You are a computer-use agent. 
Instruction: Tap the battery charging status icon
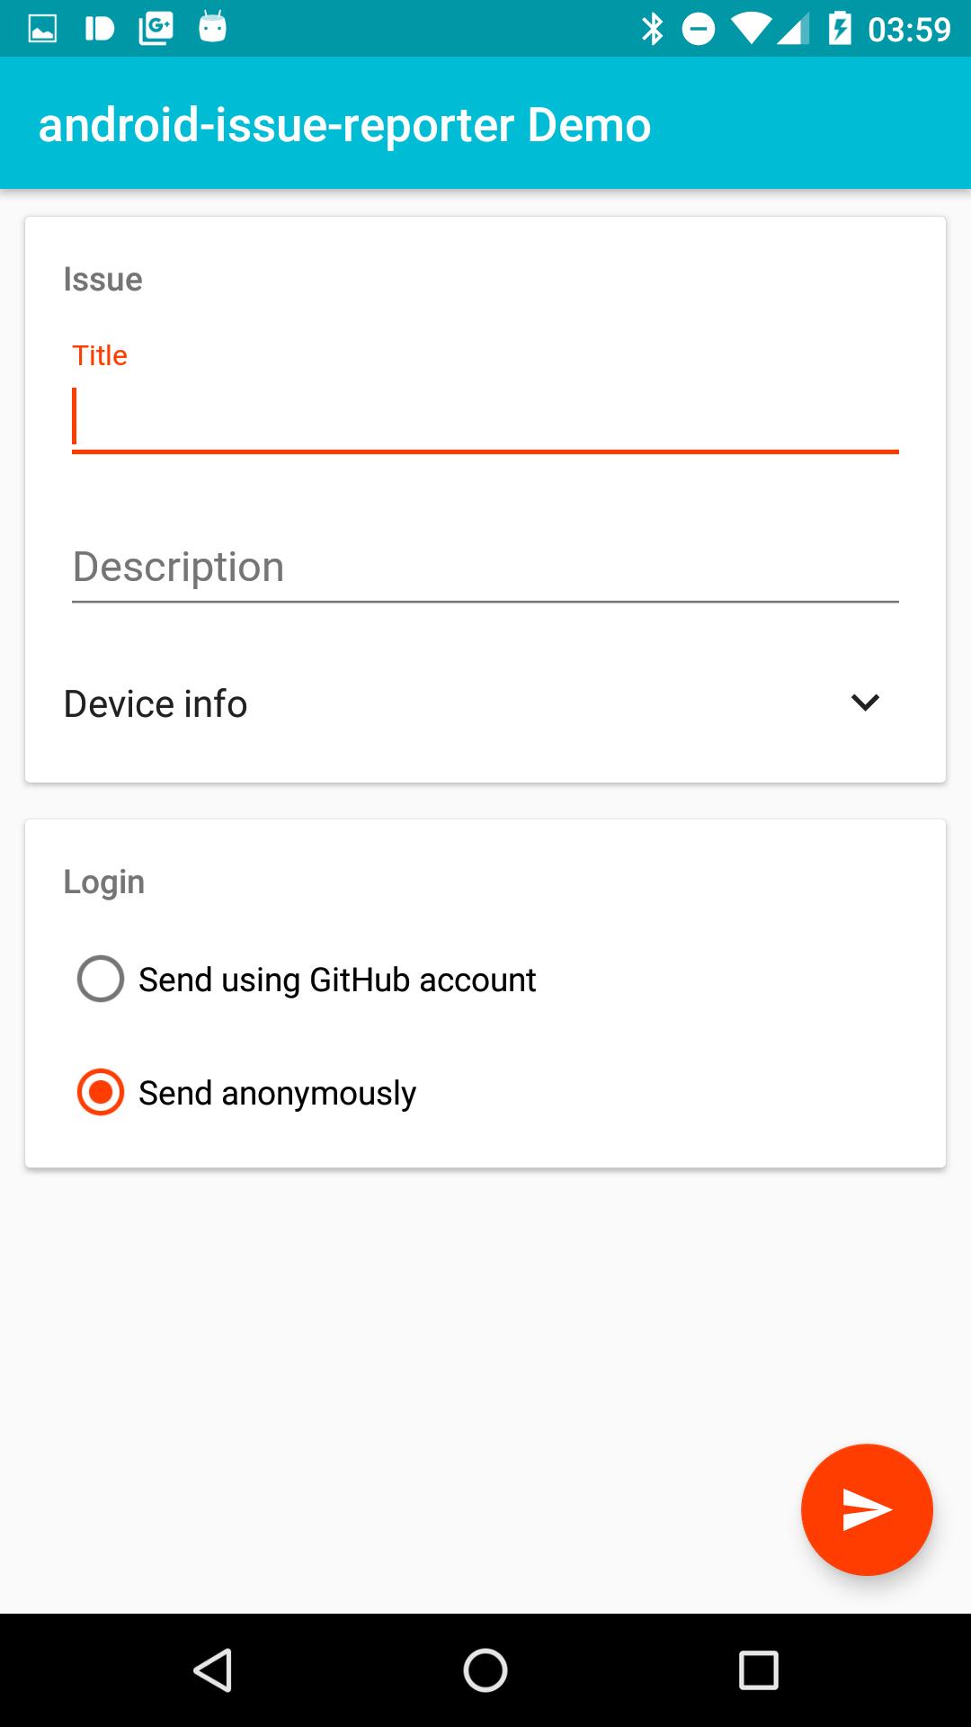[x=840, y=28]
